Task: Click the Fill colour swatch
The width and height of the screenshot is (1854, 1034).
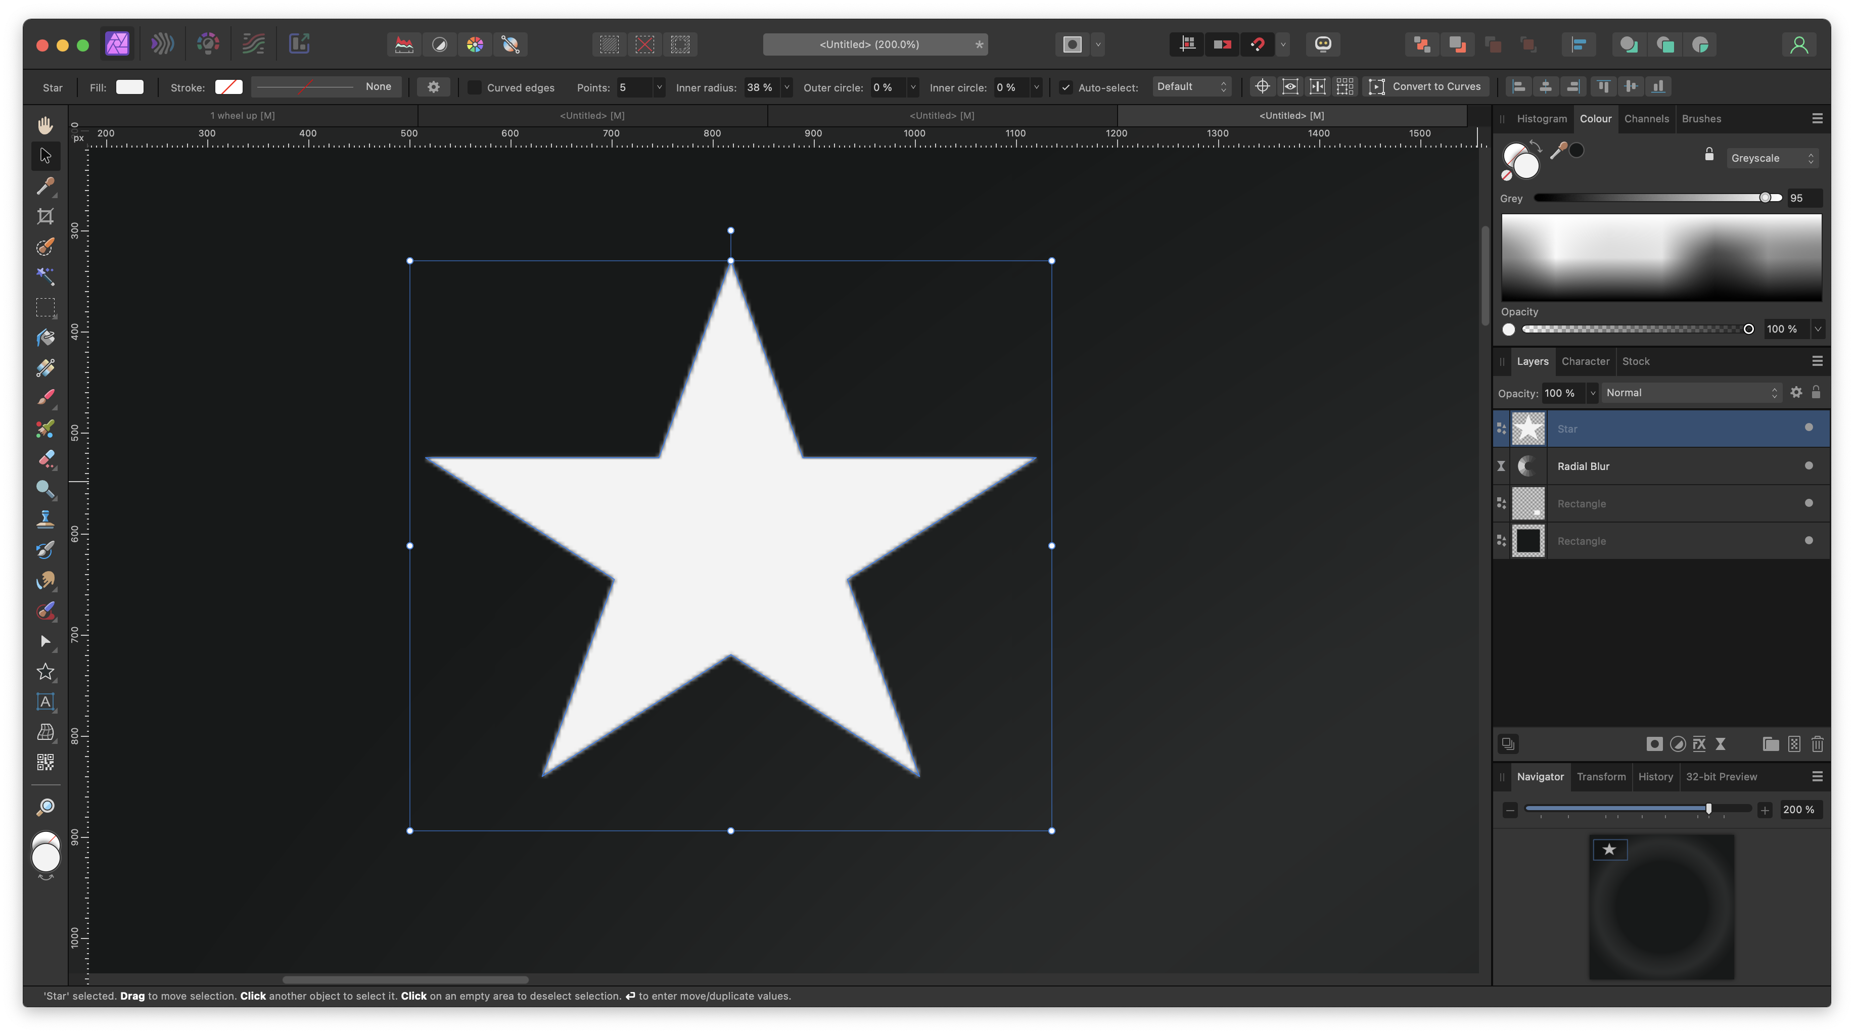Action: point(129,87)
